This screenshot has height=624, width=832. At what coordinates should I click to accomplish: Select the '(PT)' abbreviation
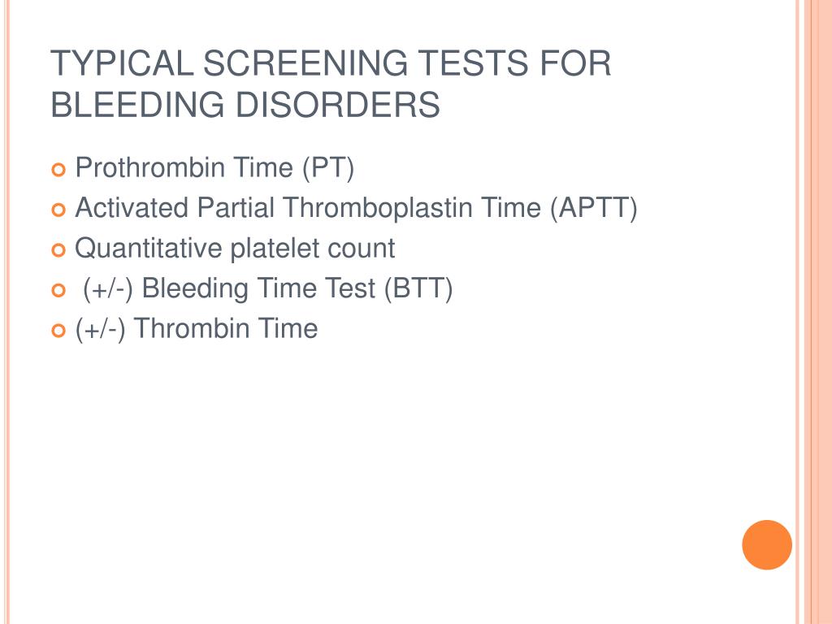point(328,168)
